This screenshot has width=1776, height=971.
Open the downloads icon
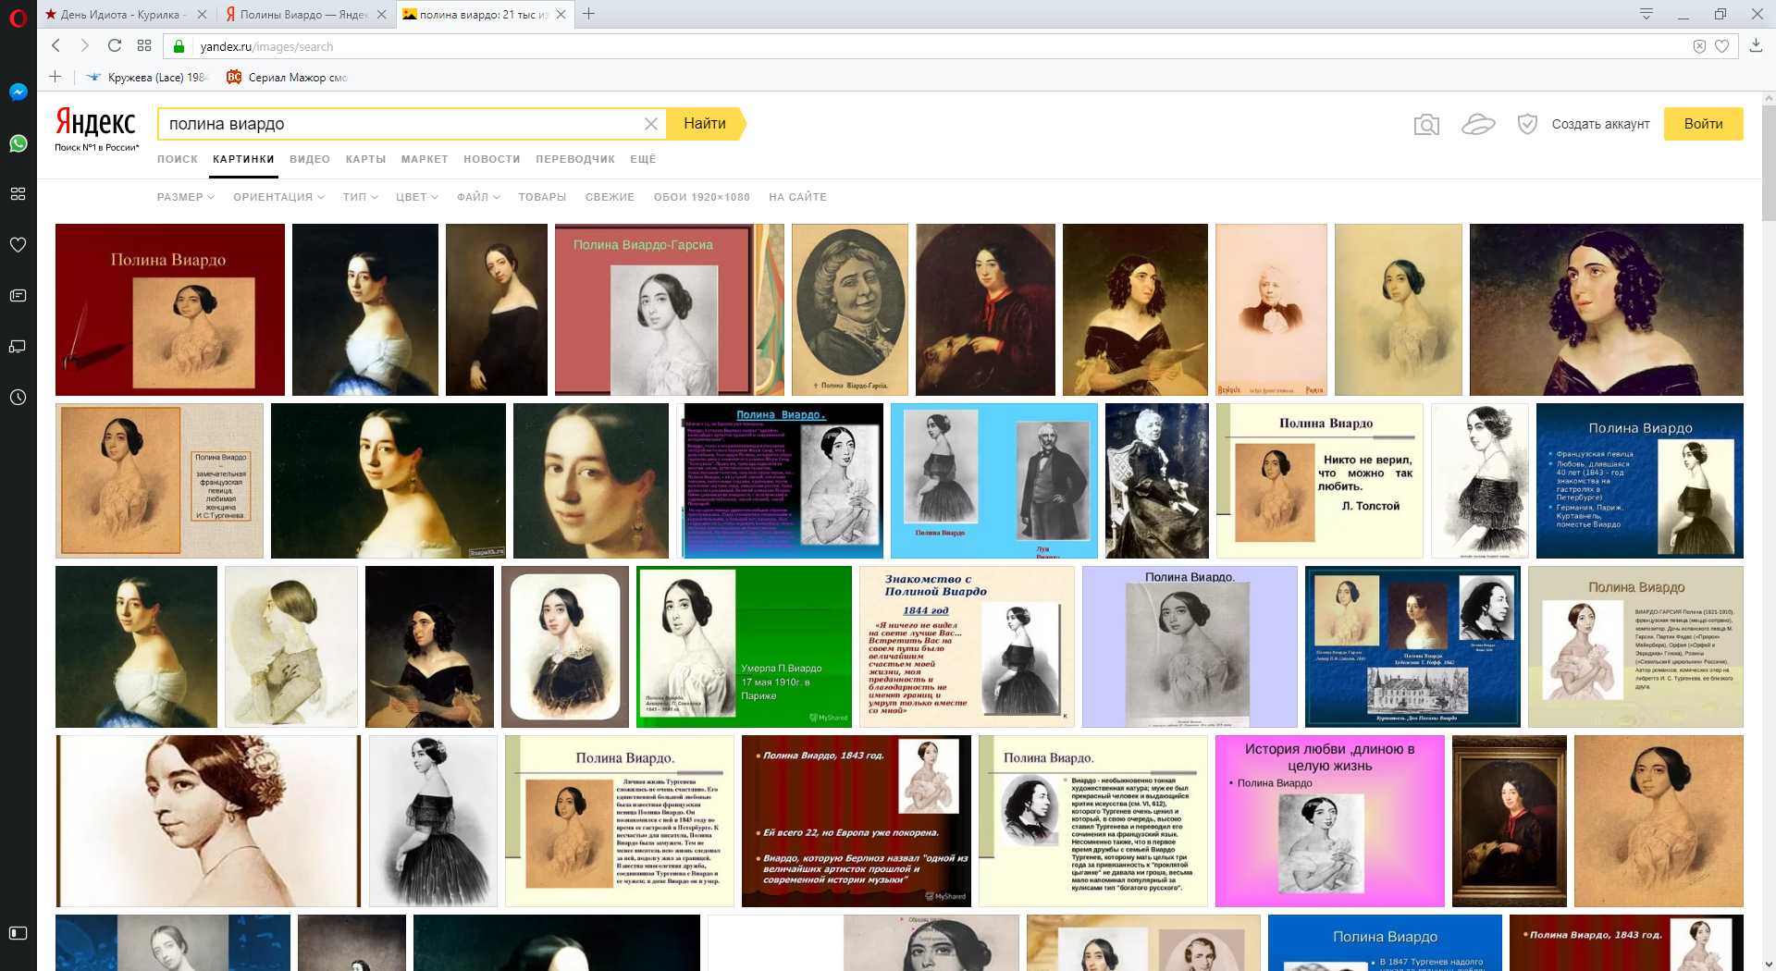tap(1756, 45)
